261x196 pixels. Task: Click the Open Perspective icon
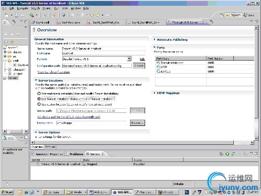point(222,15)
